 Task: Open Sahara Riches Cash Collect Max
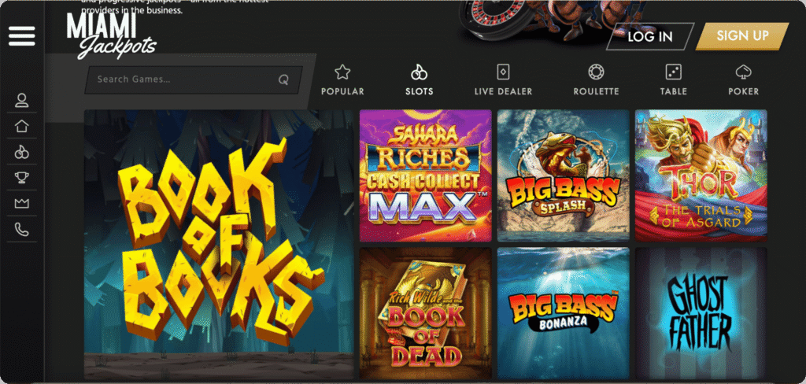426,175
